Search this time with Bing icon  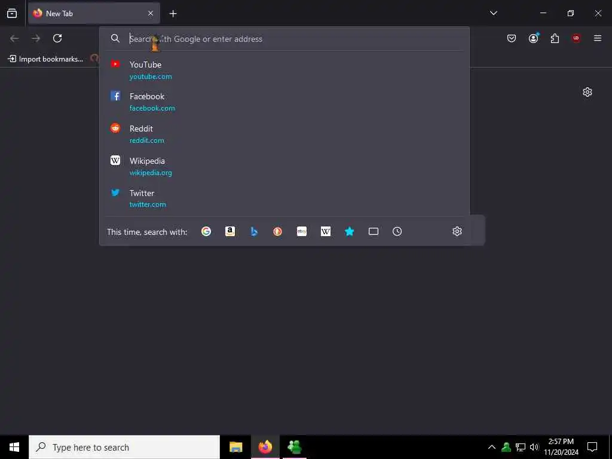pos(254,231)
